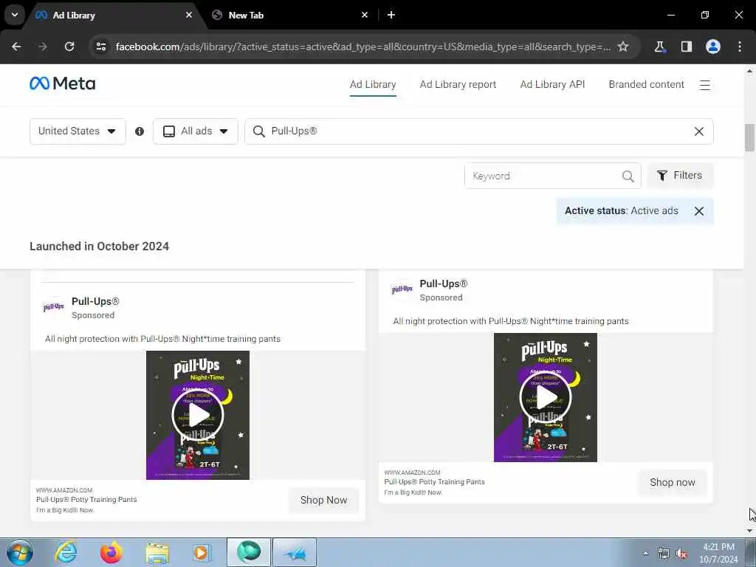The width and height of the screenshot is (756, 567).
Task: Click the Launched in October 2024 heading
Action: pyautogui.click(x=100, y=247)
